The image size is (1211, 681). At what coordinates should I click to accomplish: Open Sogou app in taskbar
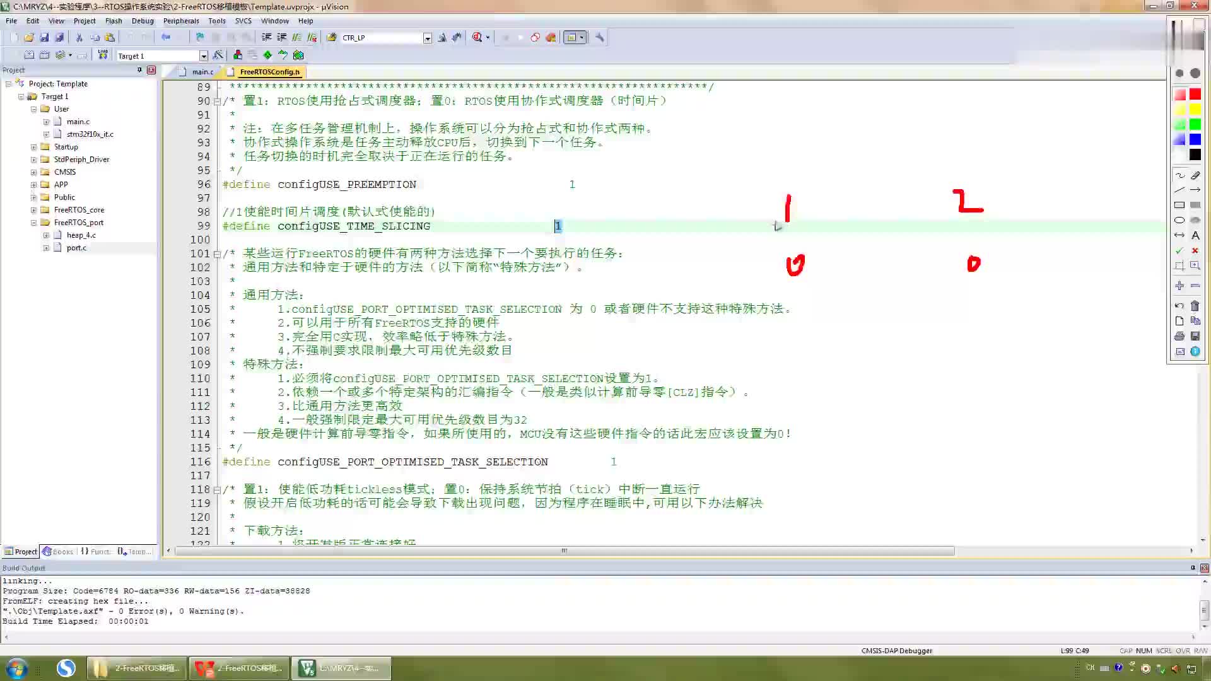pyautogui.click(x=66, y=668)
